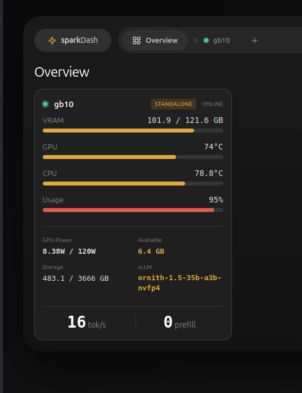
Task: Click the GPU label
Action: [x=49, y=147]
